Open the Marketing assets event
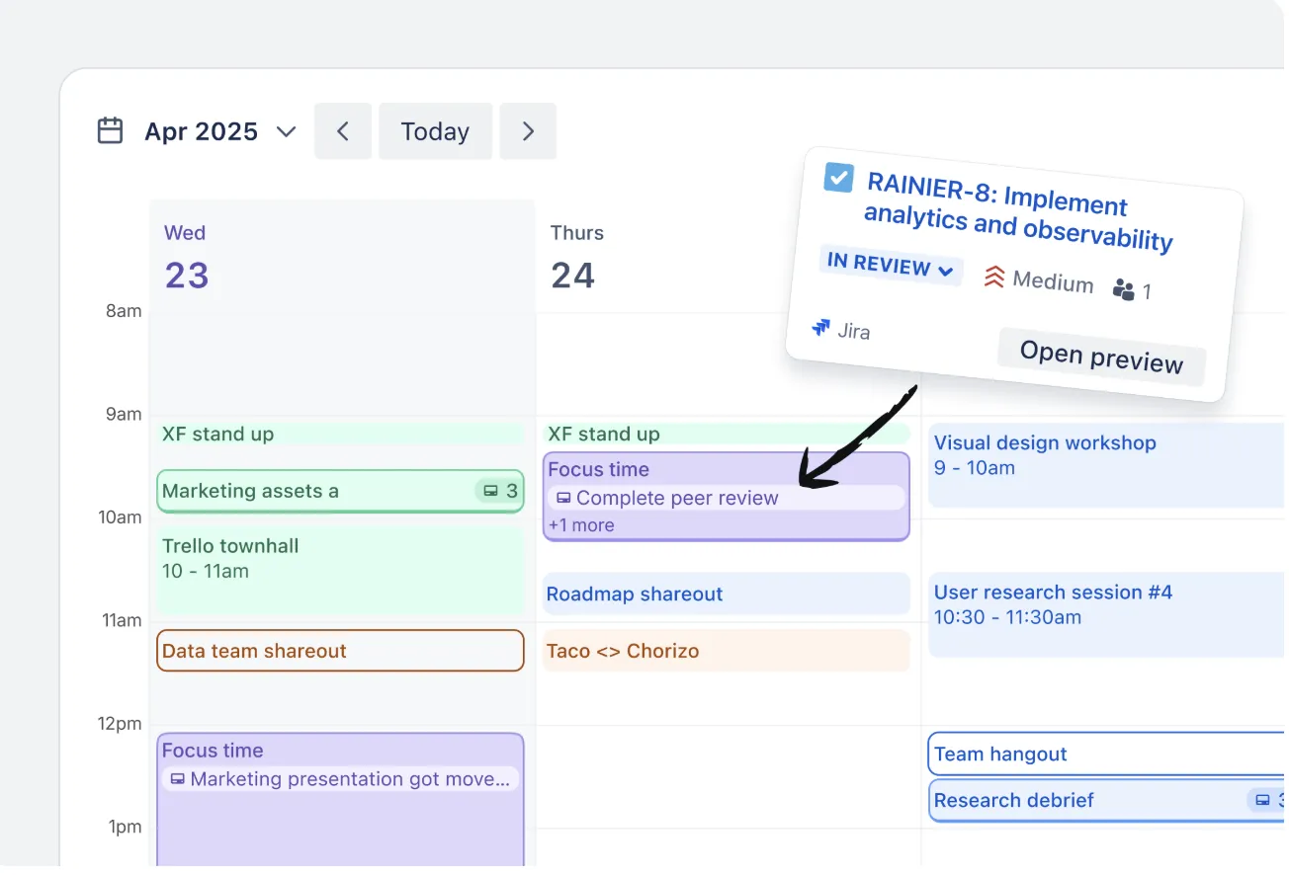This screenshot has height=875, width=1289. (340, 491)
